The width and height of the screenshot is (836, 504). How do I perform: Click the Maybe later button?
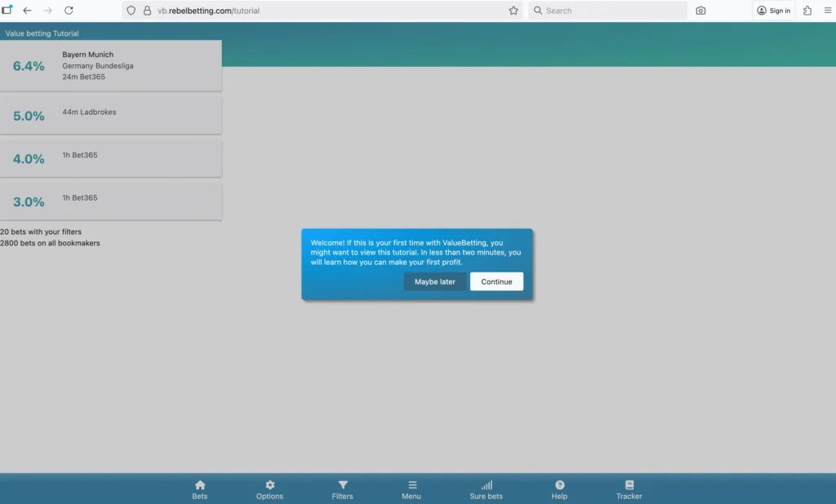(435, 282)
